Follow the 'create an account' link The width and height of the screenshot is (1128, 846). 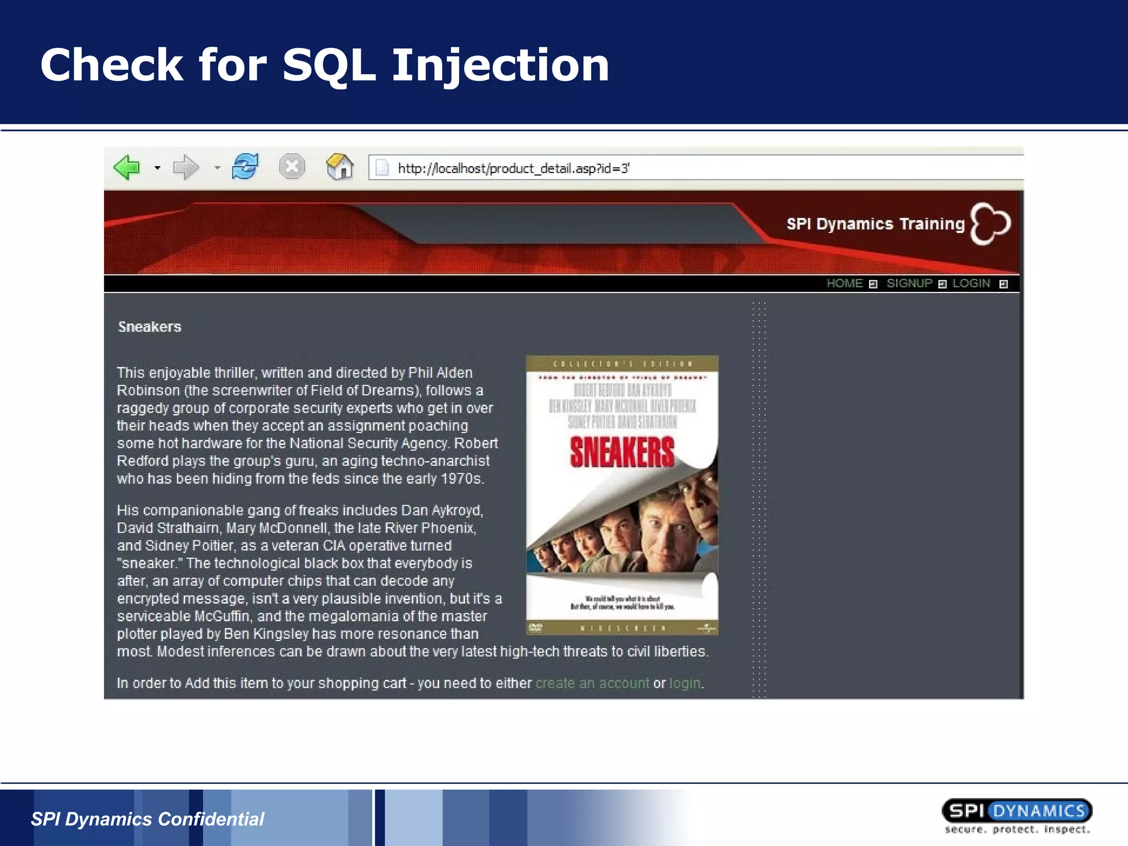592,683
